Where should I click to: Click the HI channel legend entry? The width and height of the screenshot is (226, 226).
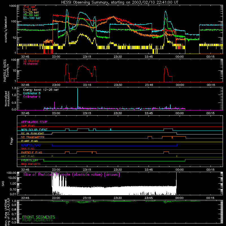(x=31, y=64)
